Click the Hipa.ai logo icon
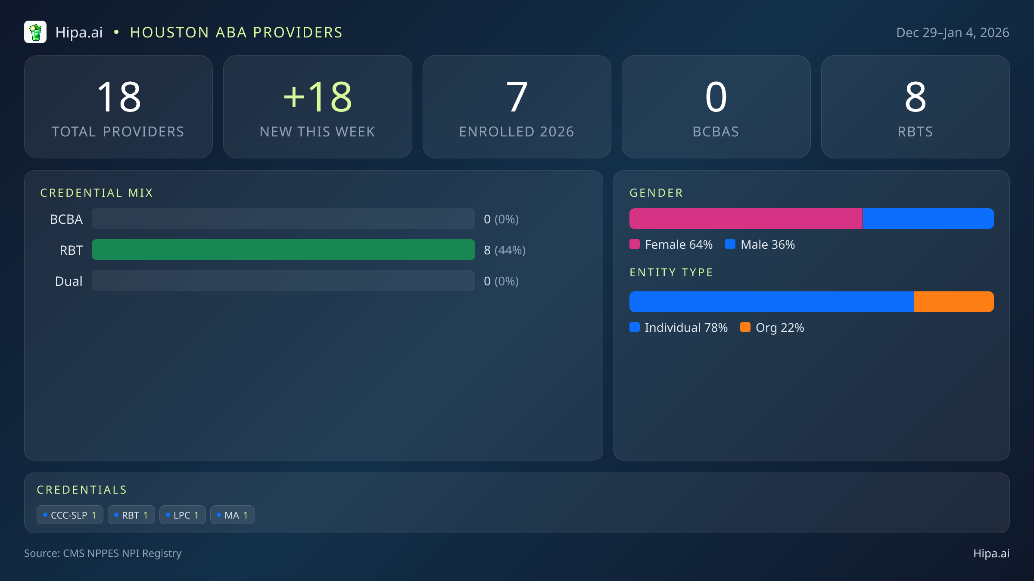Screen dimensions: 1034x581 tap(35, 32)
